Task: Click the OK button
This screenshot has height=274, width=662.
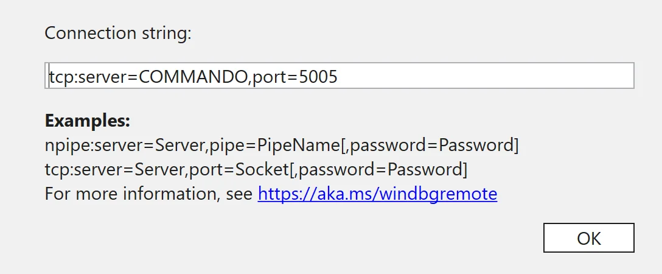Action: [588, 237]
